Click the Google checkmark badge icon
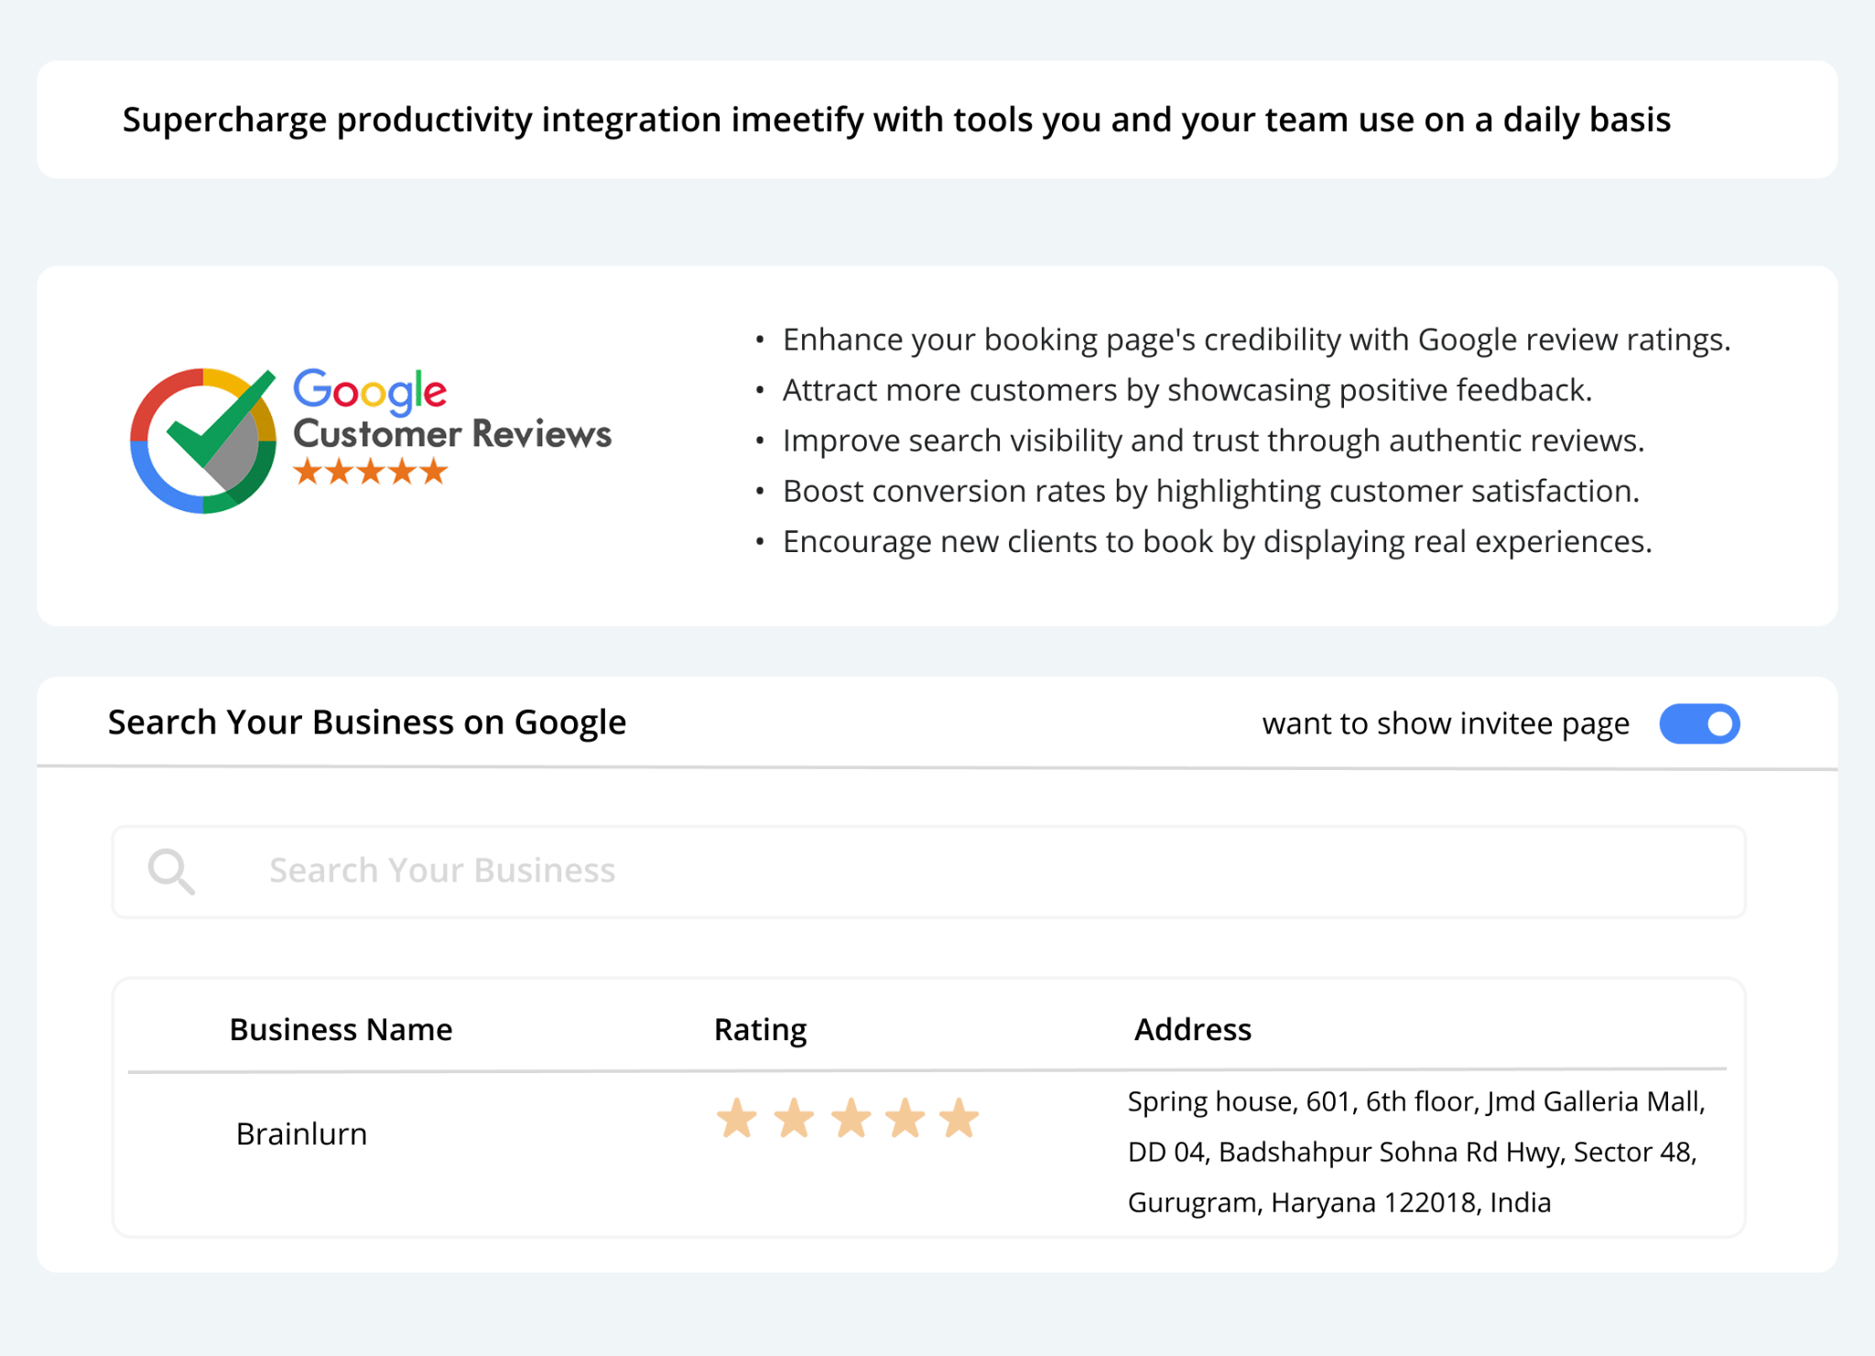This screenshot has width=1875, height=1356. [203, 440]
